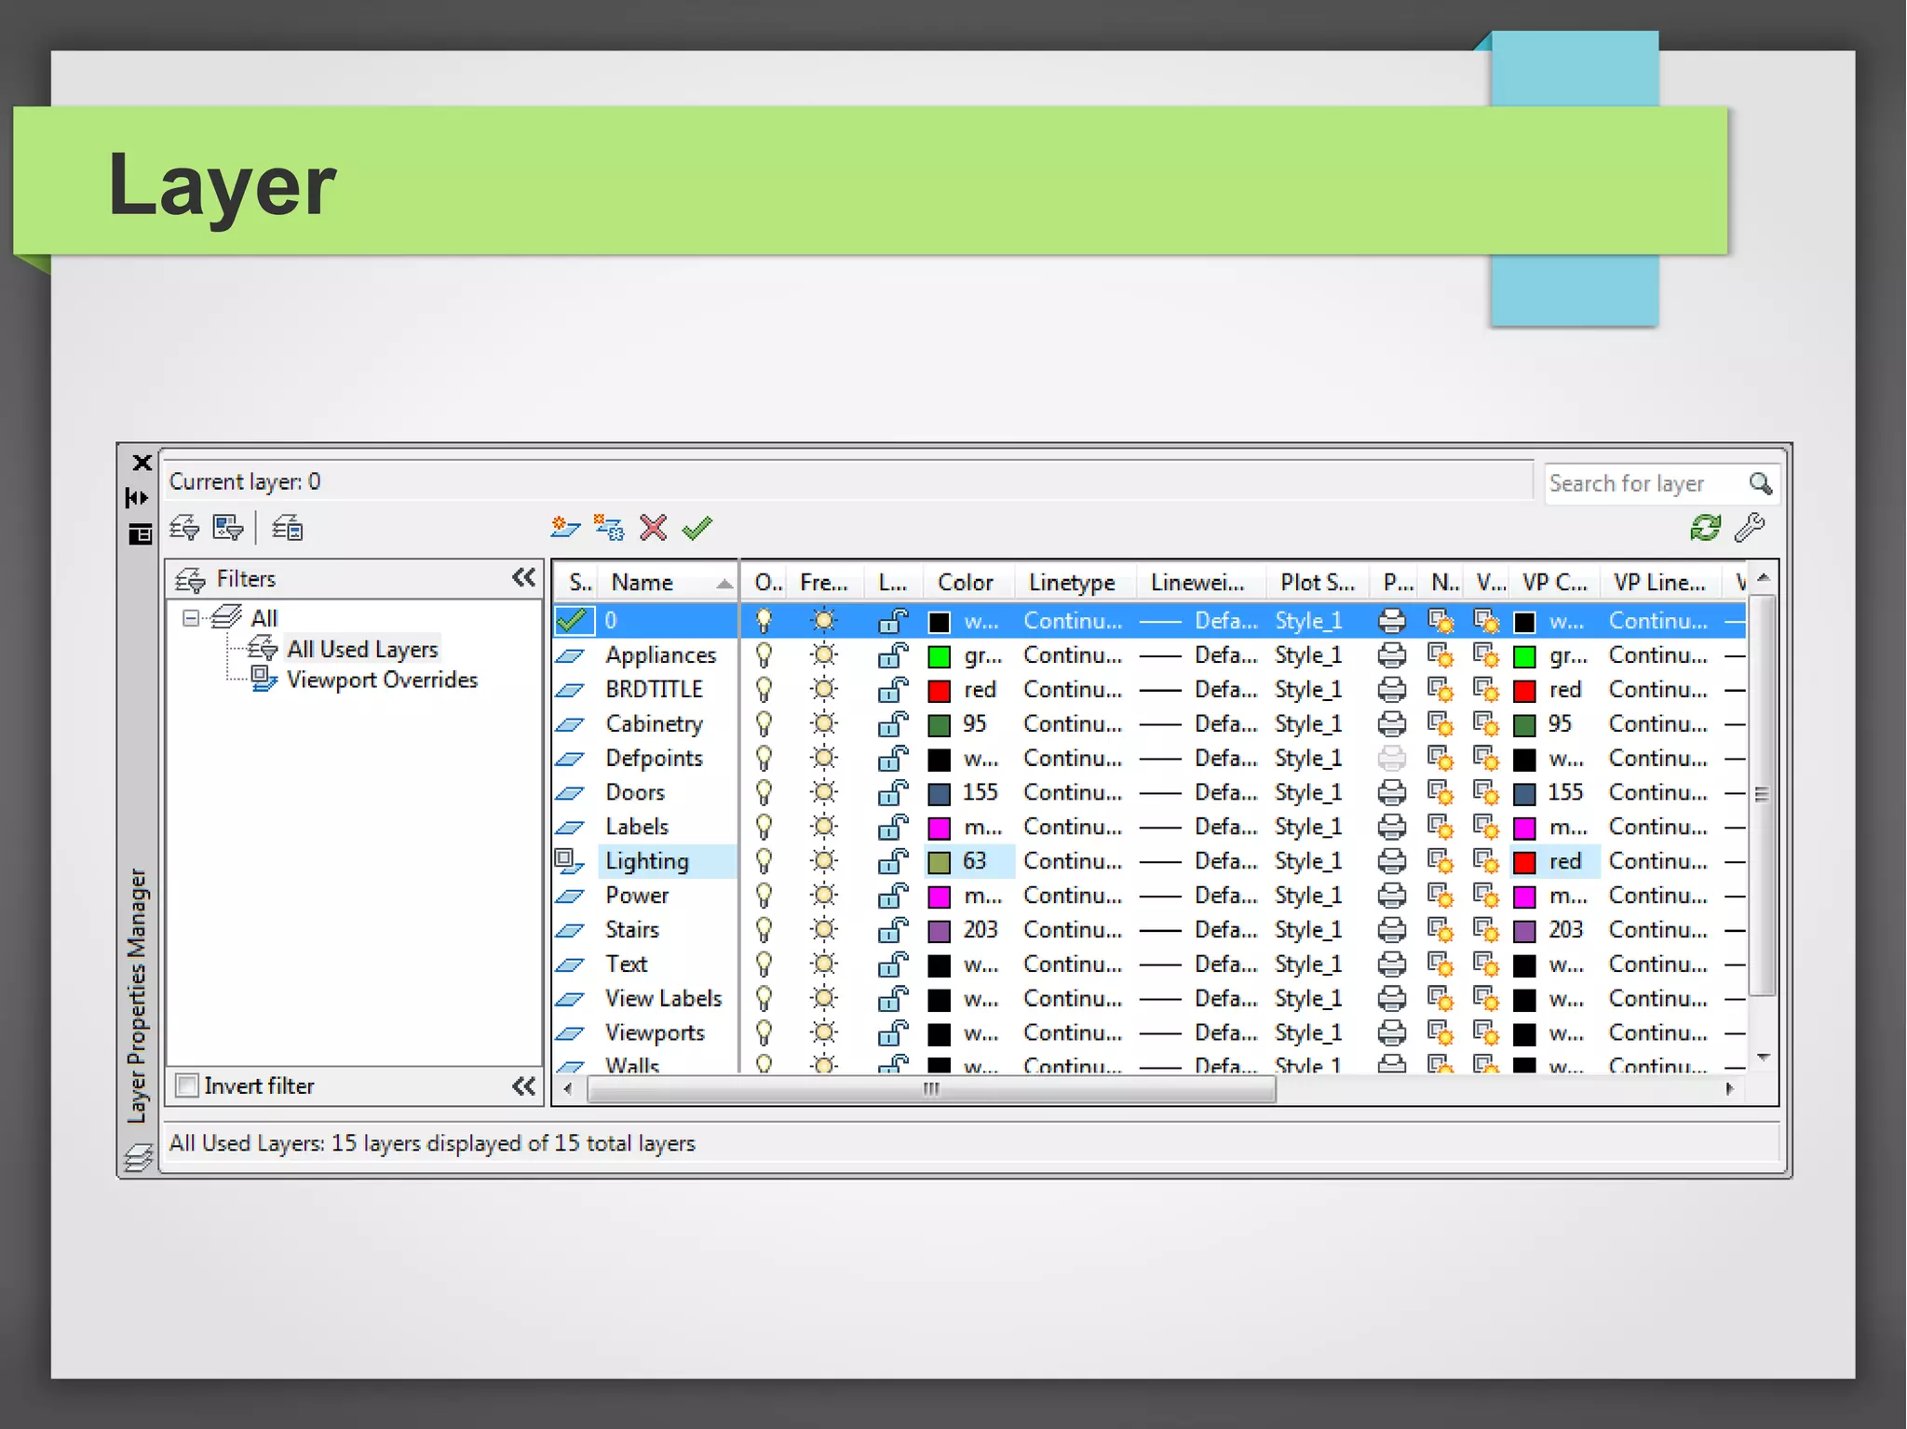
Task: Toggle plot printer icon for Defpoints
Action: pos(1391,758)
